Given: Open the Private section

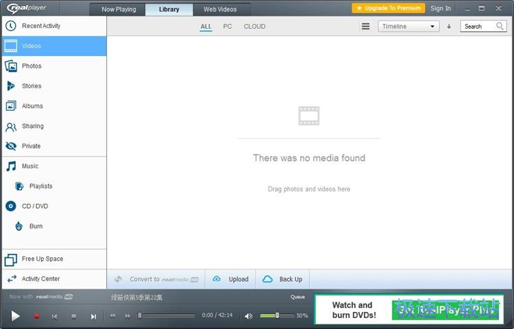Looking at the screenshot, I should click(x=31, y=146).
